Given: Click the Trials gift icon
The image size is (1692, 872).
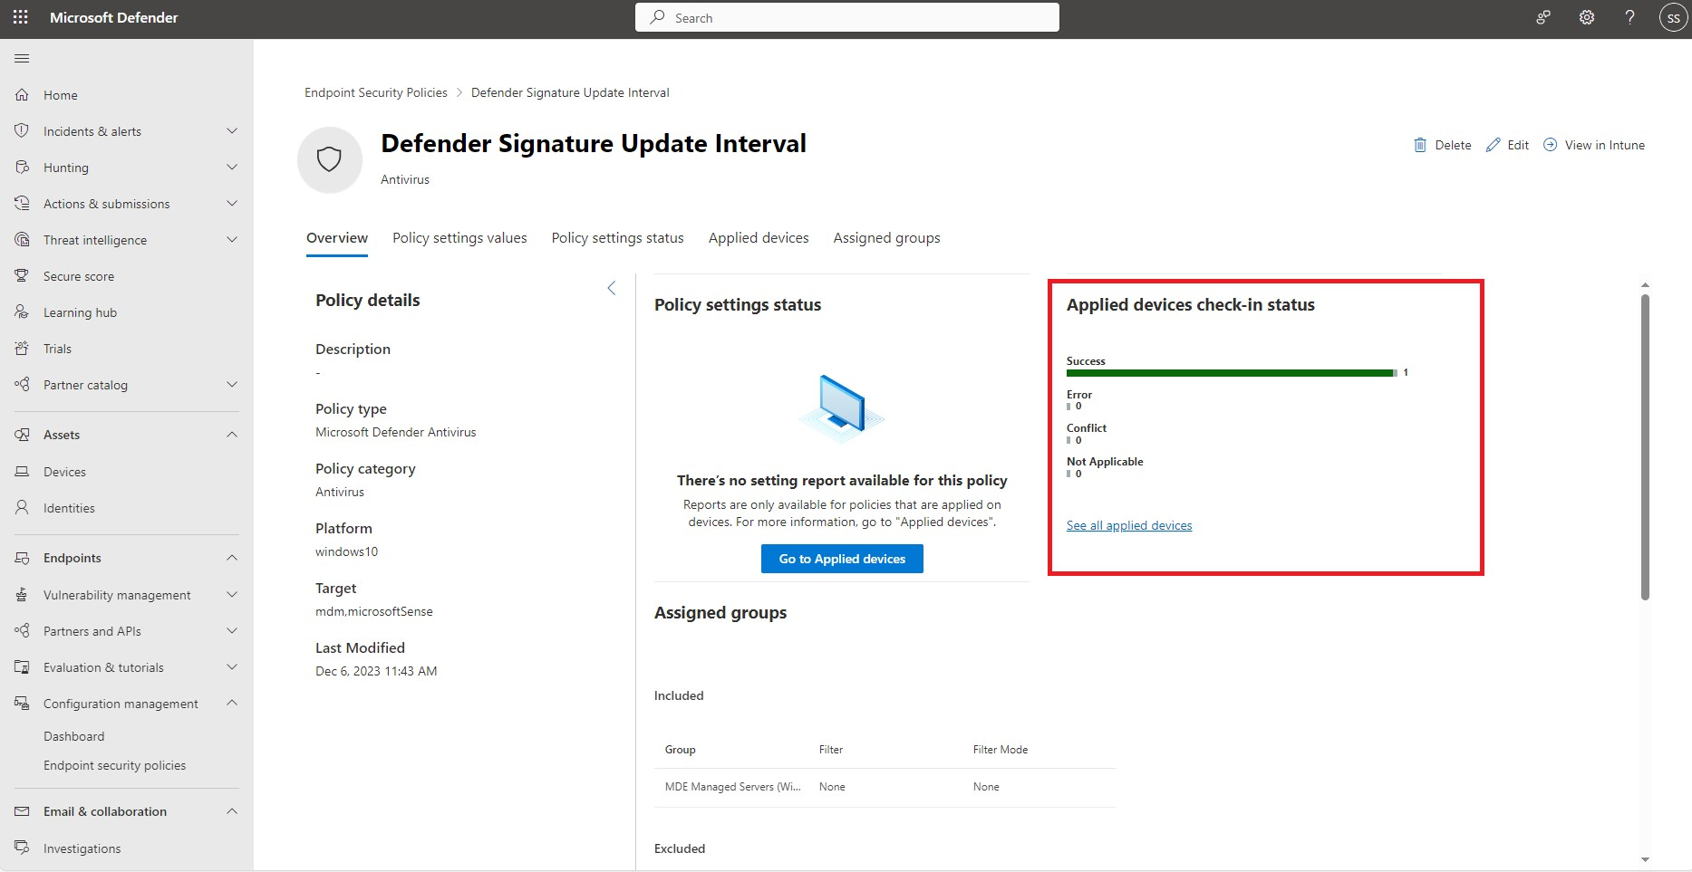Looking at the screenshot, I should click(22, 348).
